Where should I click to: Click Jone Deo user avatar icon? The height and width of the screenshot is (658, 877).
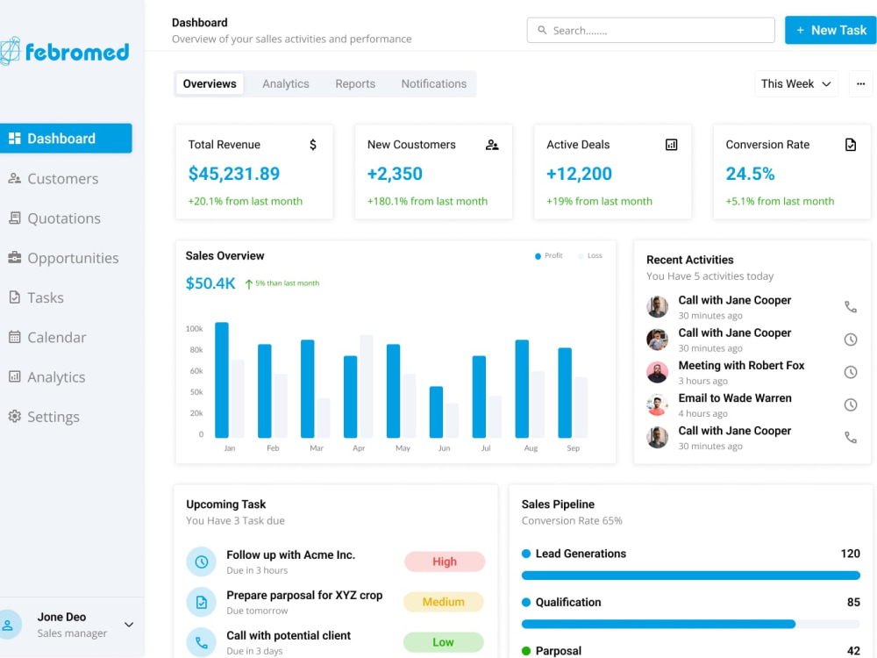click(x=9, y=625)
